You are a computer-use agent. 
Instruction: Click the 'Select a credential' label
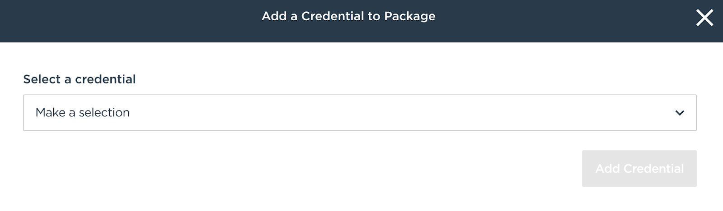80,79
